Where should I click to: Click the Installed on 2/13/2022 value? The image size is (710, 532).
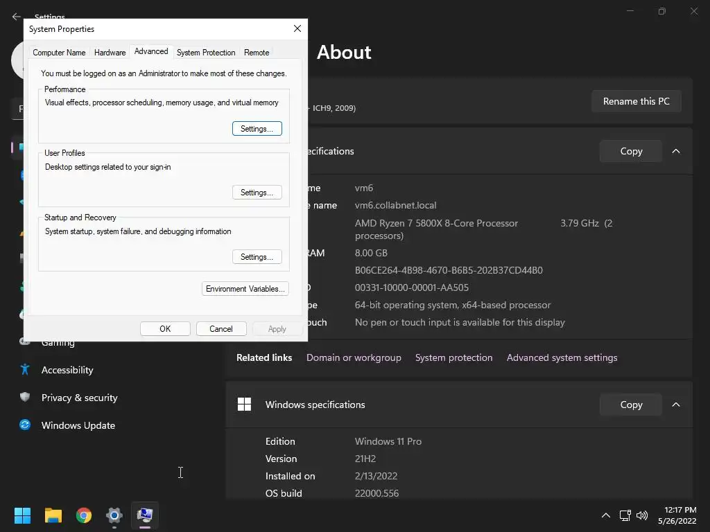(376, 476)
